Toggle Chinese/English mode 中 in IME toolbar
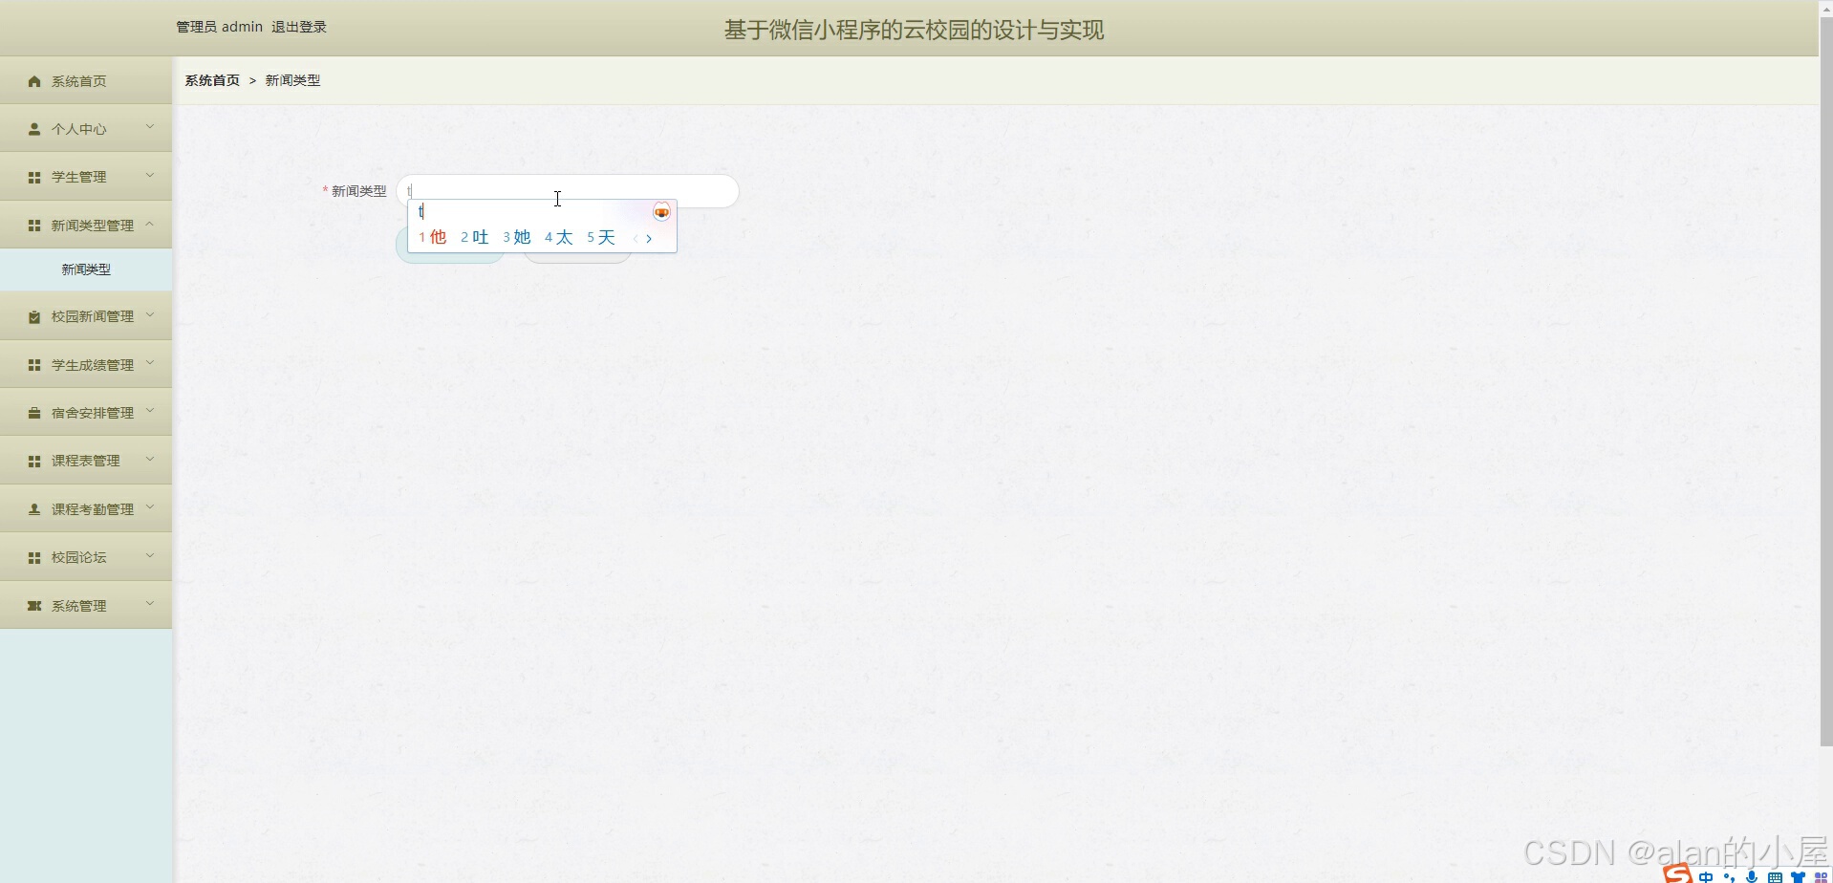The width and height of the screenshot is (1833, 883). point(1706,876)
